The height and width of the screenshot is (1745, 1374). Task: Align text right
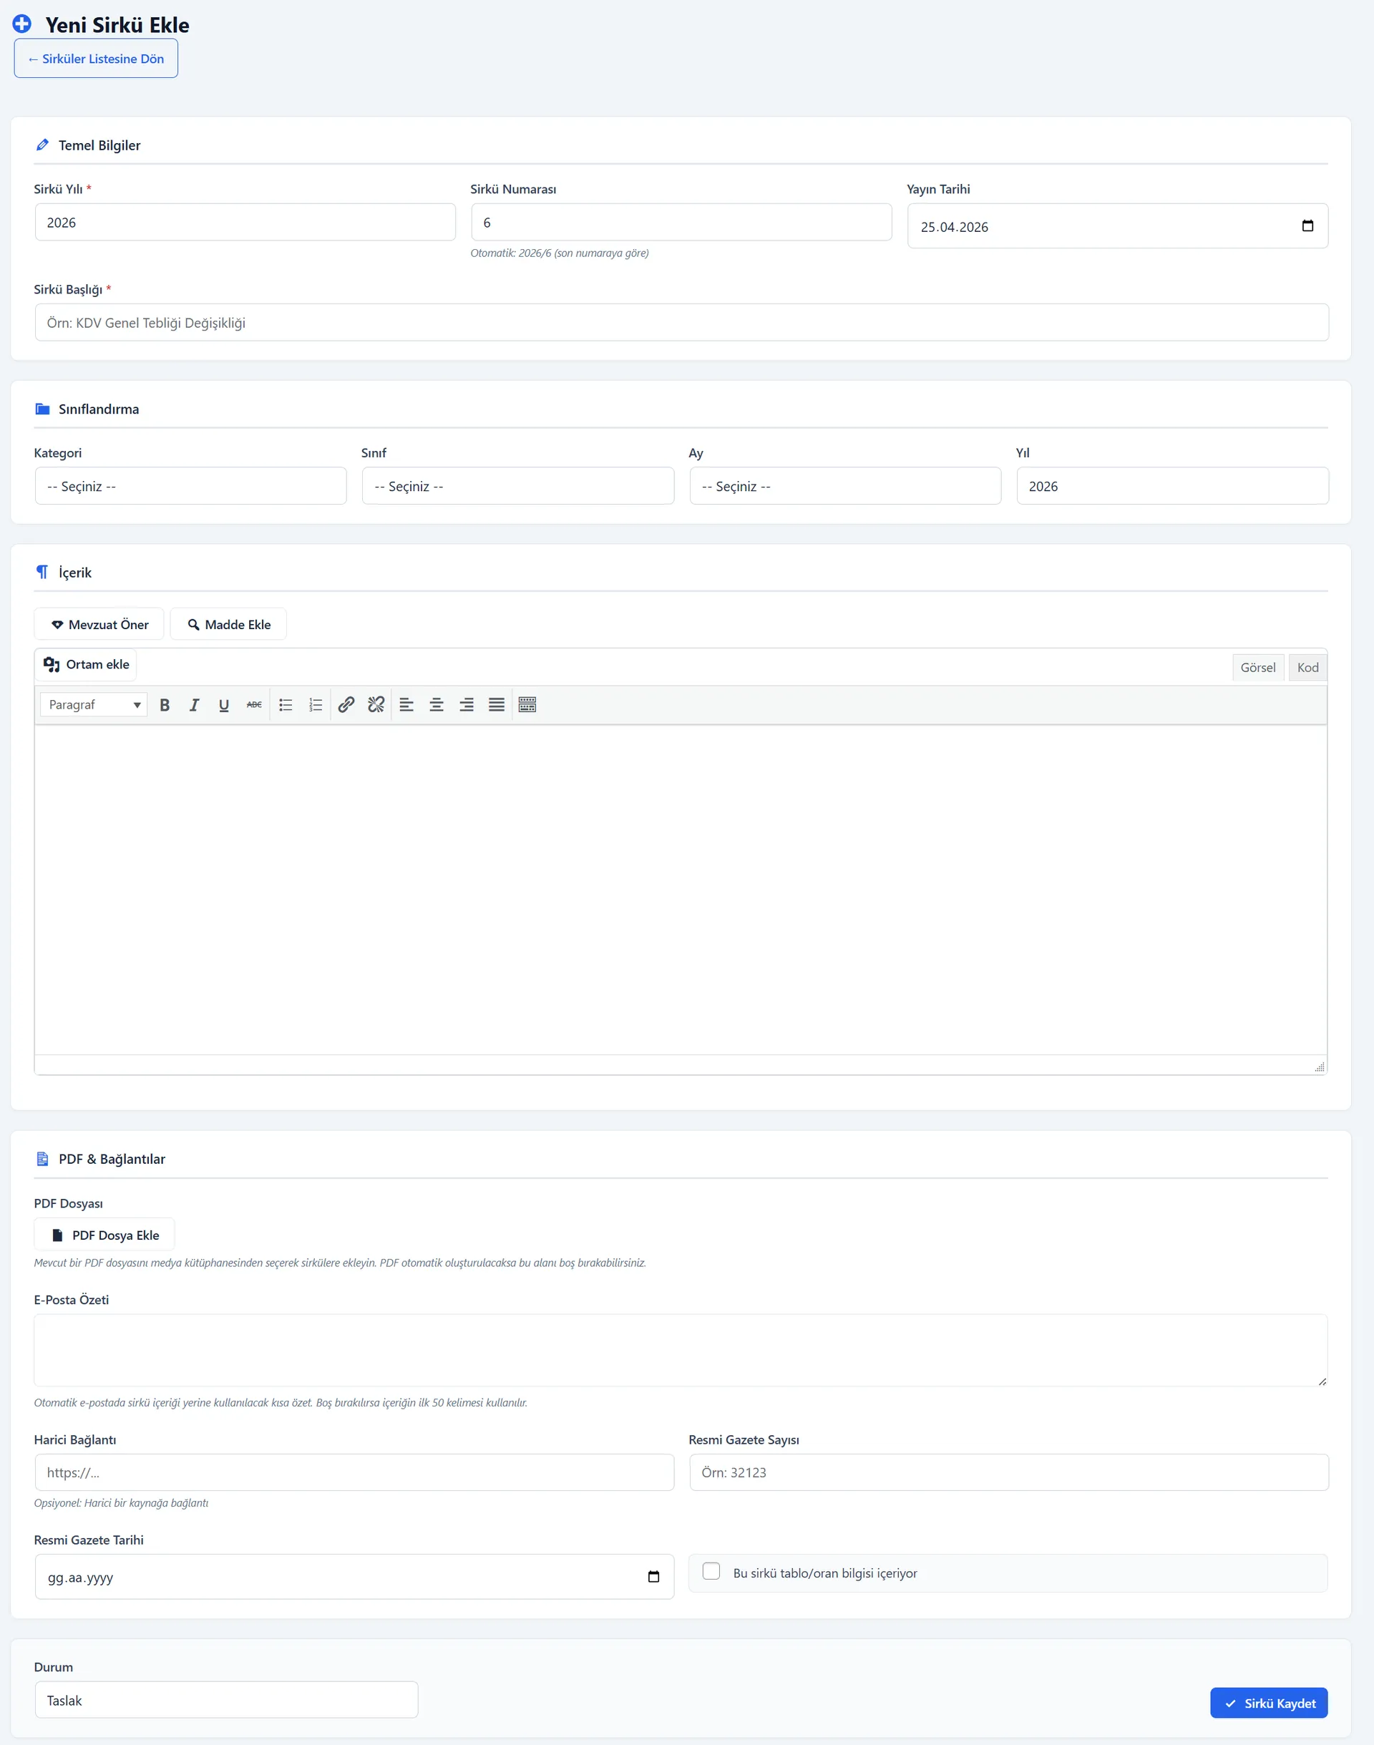pyautogui.click(x=467, y=705)
